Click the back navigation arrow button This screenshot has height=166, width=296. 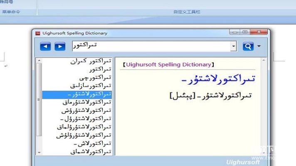[45, 46]
